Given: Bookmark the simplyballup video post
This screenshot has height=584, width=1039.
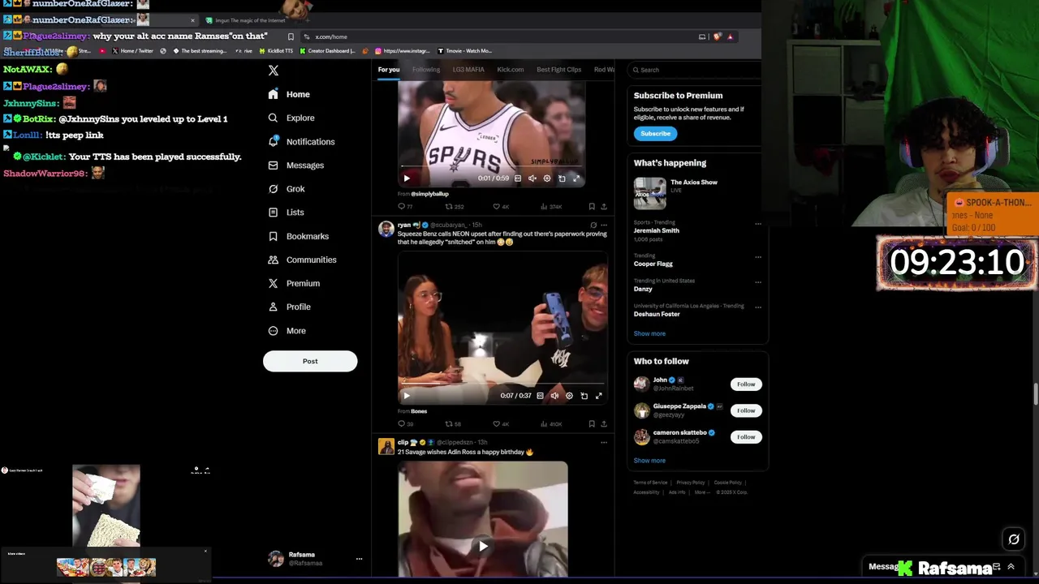Looking at the screenshot, I should tap(592, 207).
